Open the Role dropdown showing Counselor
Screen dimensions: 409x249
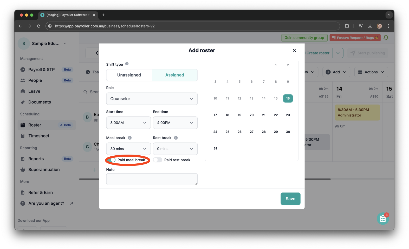[x=152, y=99]
